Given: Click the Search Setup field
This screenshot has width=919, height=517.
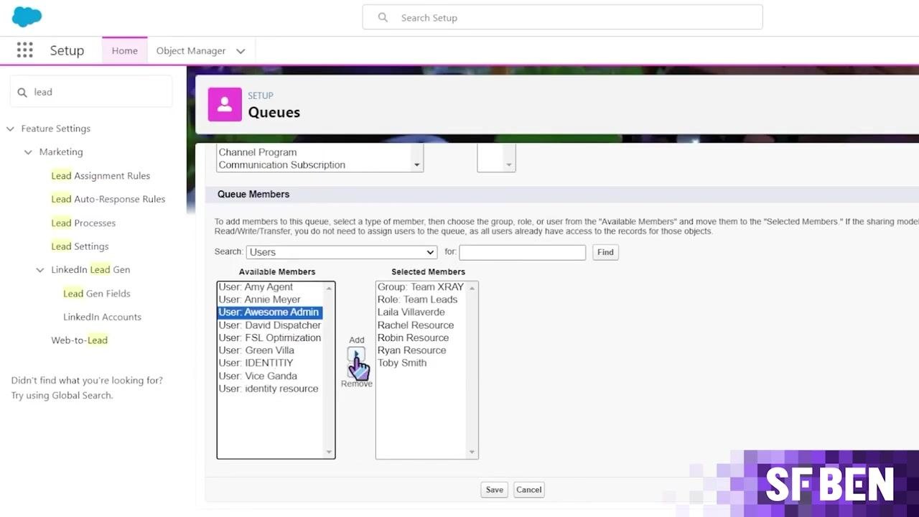Looking at the screenshot, I should [x=562, y=17].
